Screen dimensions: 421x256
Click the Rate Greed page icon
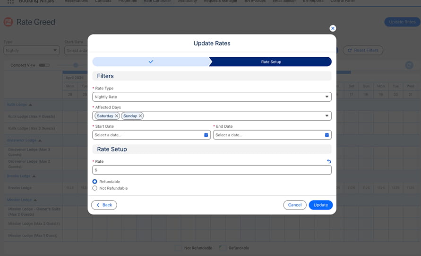coord(8,22)
